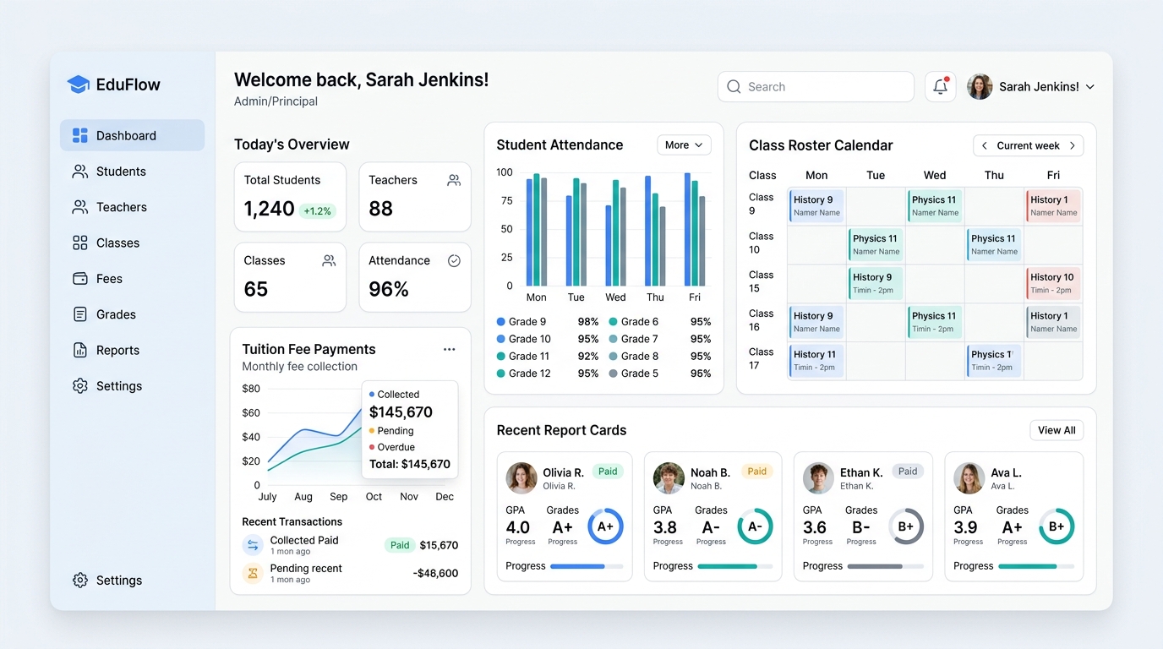Go to the previous week in Class Roster Calendar
Screen dimensions: 1163x649
tap(984, 145)
